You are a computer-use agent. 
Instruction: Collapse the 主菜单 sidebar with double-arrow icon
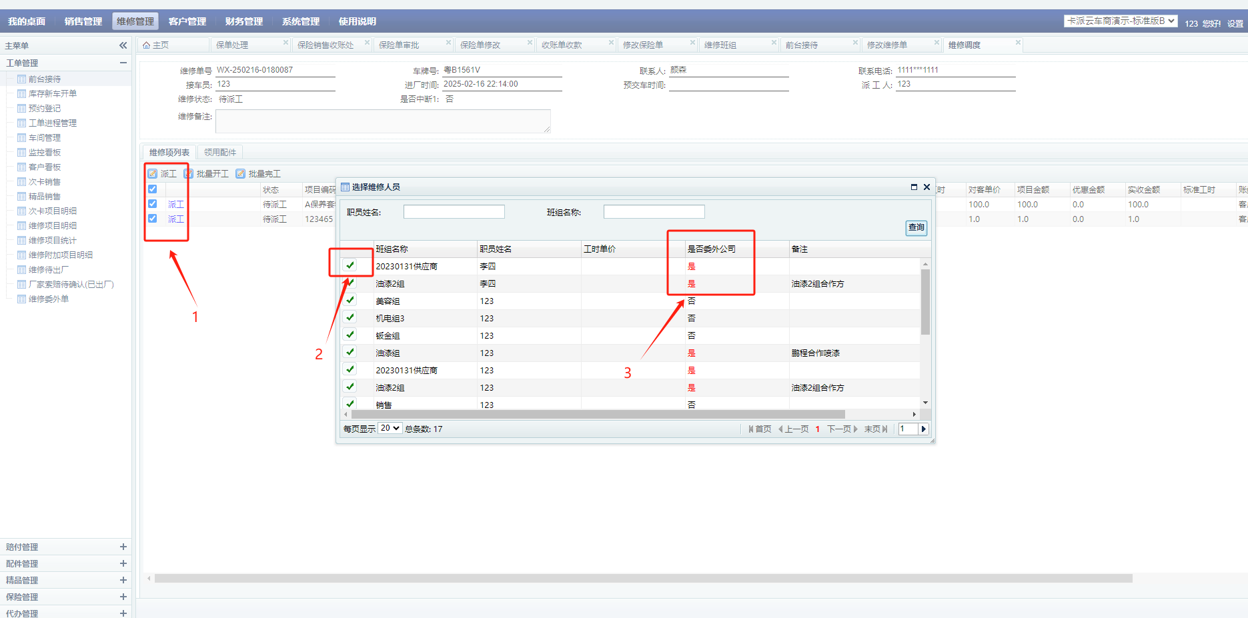[x=123, y=45]
